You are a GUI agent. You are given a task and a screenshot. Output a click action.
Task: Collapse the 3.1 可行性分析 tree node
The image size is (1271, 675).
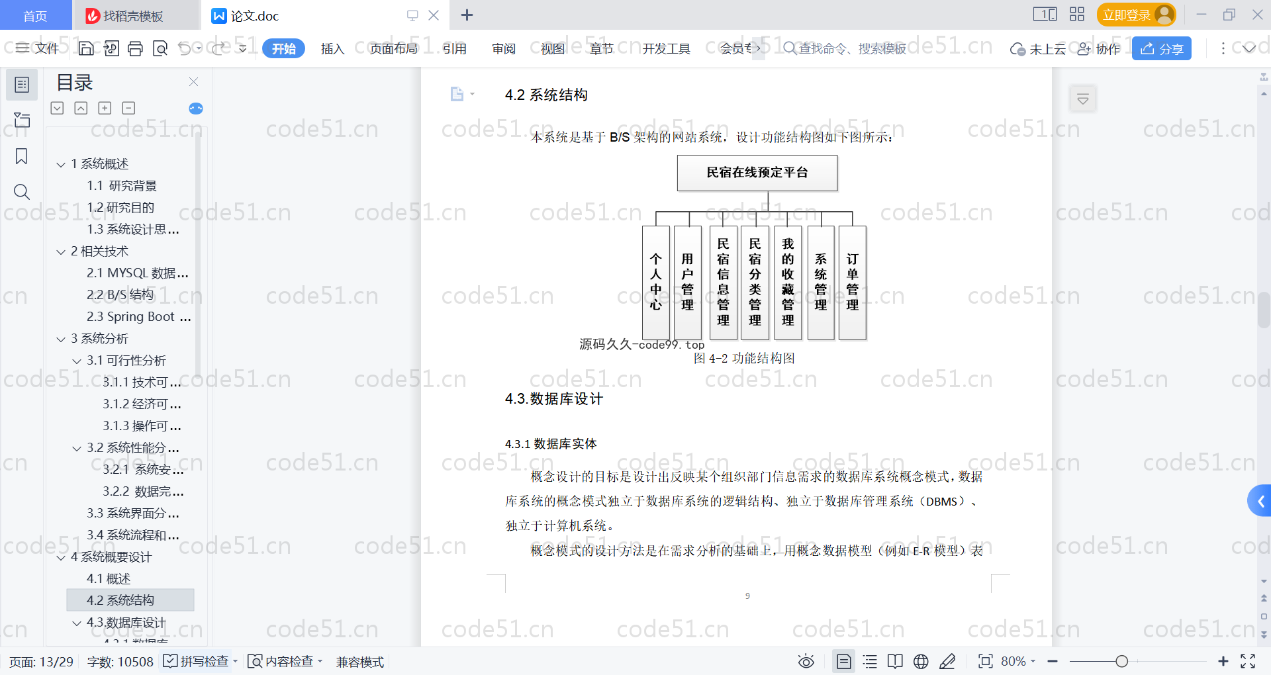tap(77, 361)
